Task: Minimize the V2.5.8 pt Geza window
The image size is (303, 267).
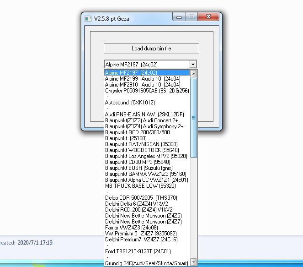Action: (179, 17)
